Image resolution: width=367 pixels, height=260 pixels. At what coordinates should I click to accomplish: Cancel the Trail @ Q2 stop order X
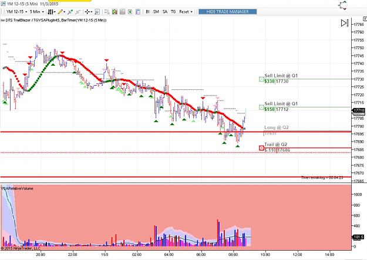tap(262, 148)
